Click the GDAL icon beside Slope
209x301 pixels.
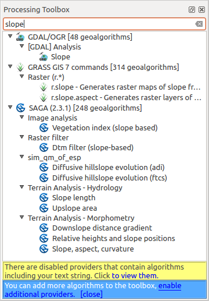[44, 56]
